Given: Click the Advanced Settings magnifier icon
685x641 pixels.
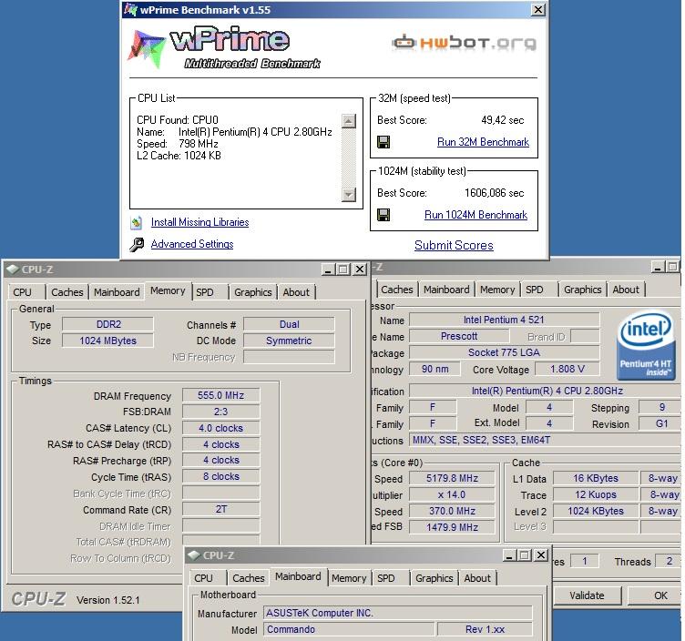Looking at the screenshot, I should point(137,245).
